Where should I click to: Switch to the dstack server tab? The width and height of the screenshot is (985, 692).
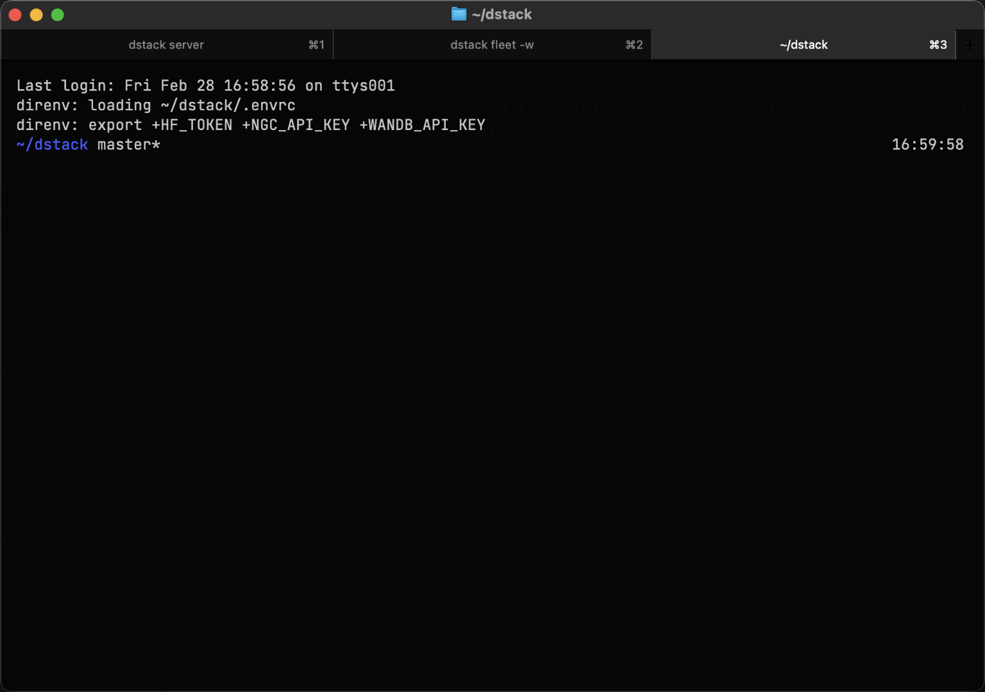[x=166, y=45]
